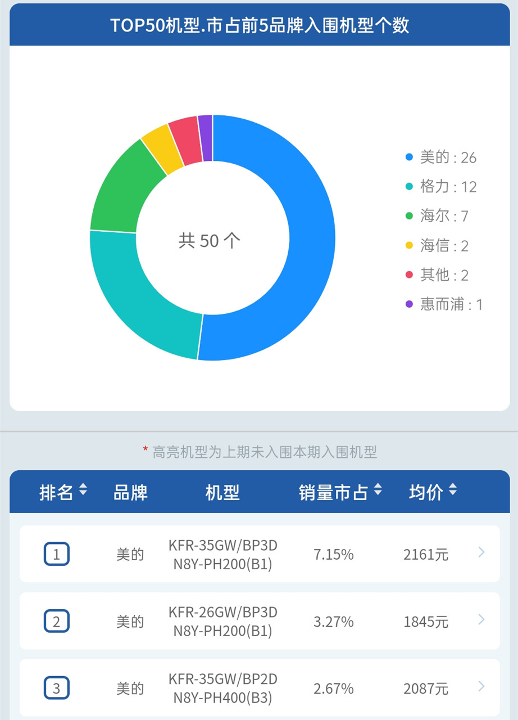Click the 2161元 average price
This screenshot has height=720, width=518.
click(x=426, y=555)
